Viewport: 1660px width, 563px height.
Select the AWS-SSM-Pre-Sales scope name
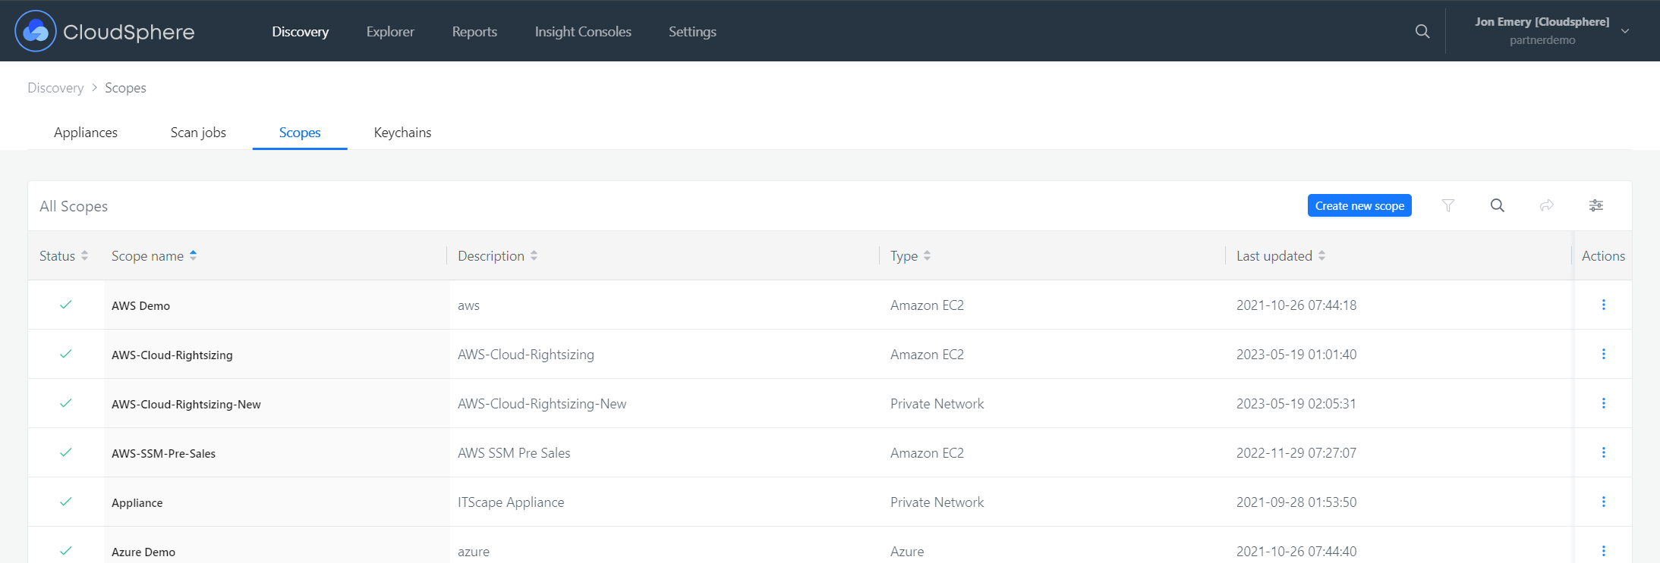point(163,453)
